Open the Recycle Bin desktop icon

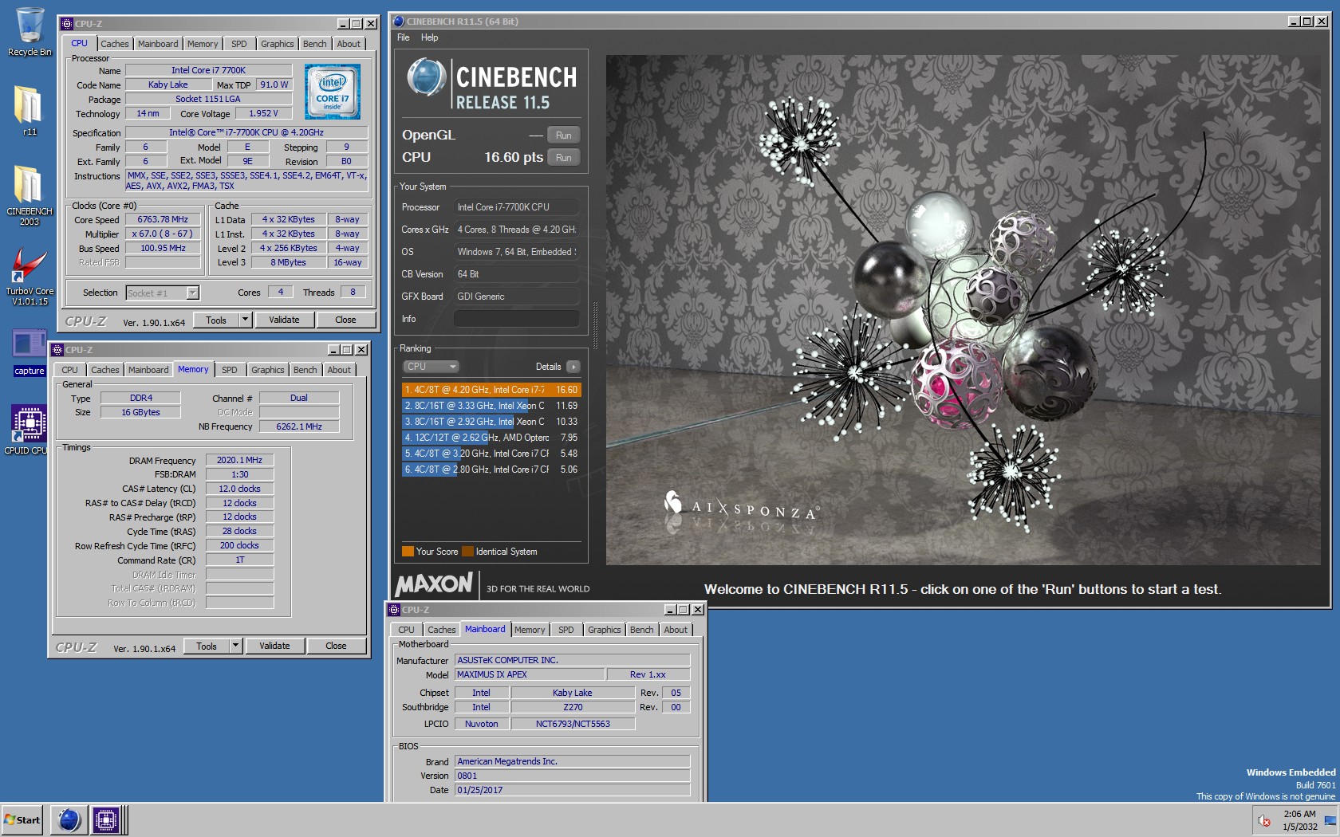pyautogui.click(x=30, y=32)
